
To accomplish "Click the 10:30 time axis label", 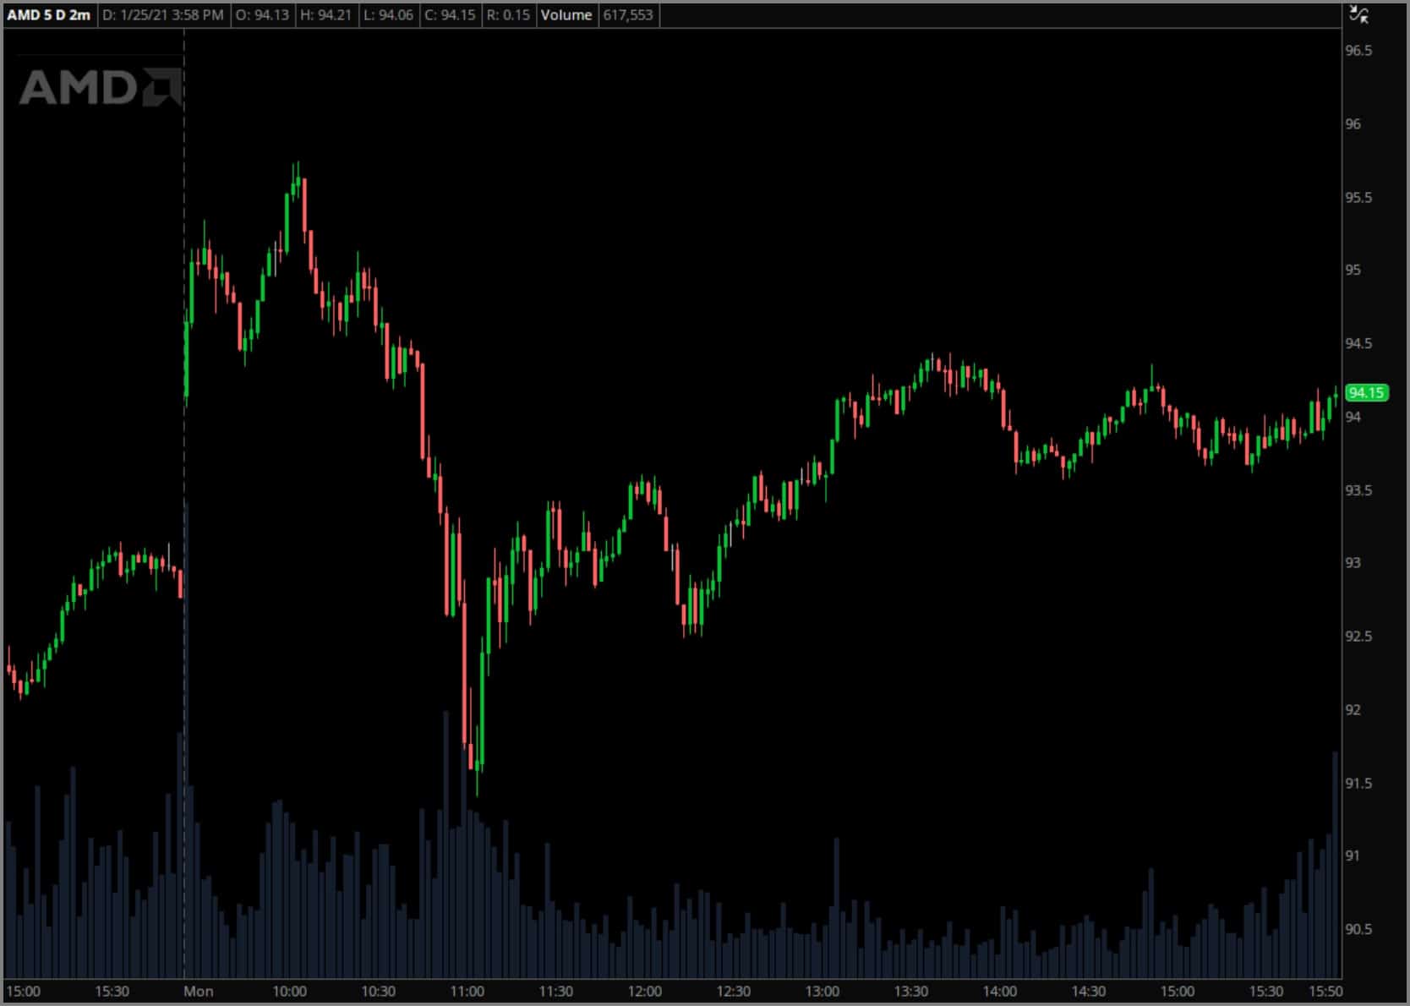I will [378, 991].
